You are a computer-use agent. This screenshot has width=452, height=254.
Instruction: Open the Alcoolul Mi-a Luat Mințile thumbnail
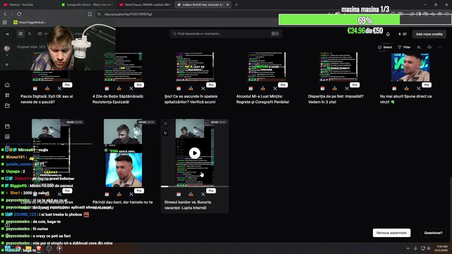coord(267,67)
